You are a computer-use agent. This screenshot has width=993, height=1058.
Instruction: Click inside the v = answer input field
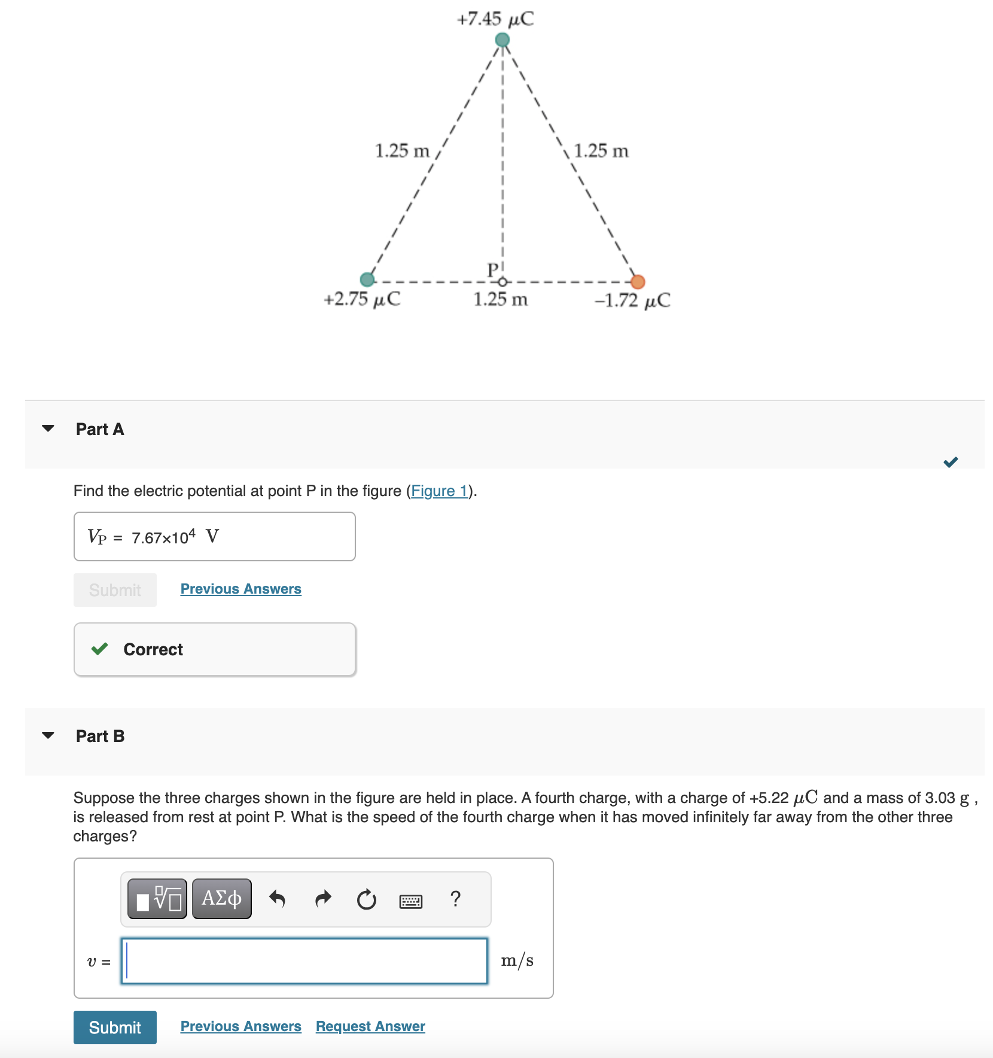304,960
